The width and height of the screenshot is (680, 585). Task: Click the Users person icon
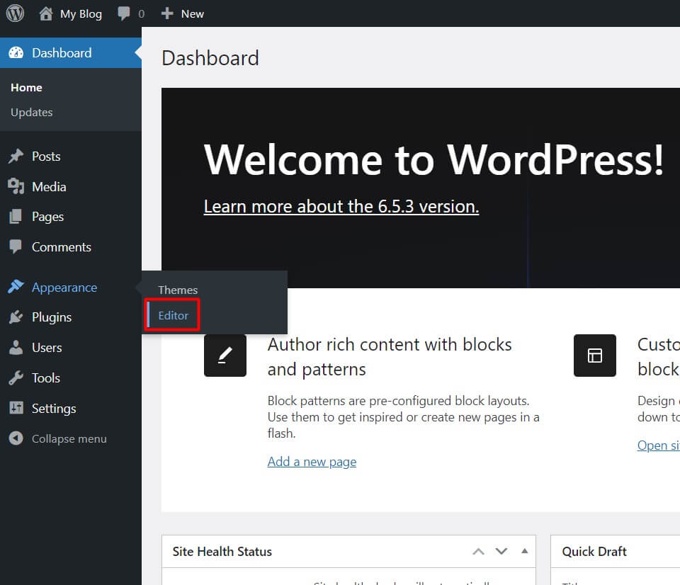16,347
